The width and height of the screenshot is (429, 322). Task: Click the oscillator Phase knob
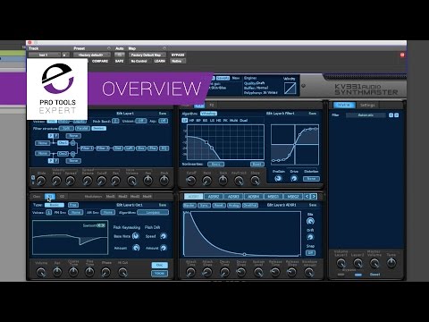click(105, 272)
